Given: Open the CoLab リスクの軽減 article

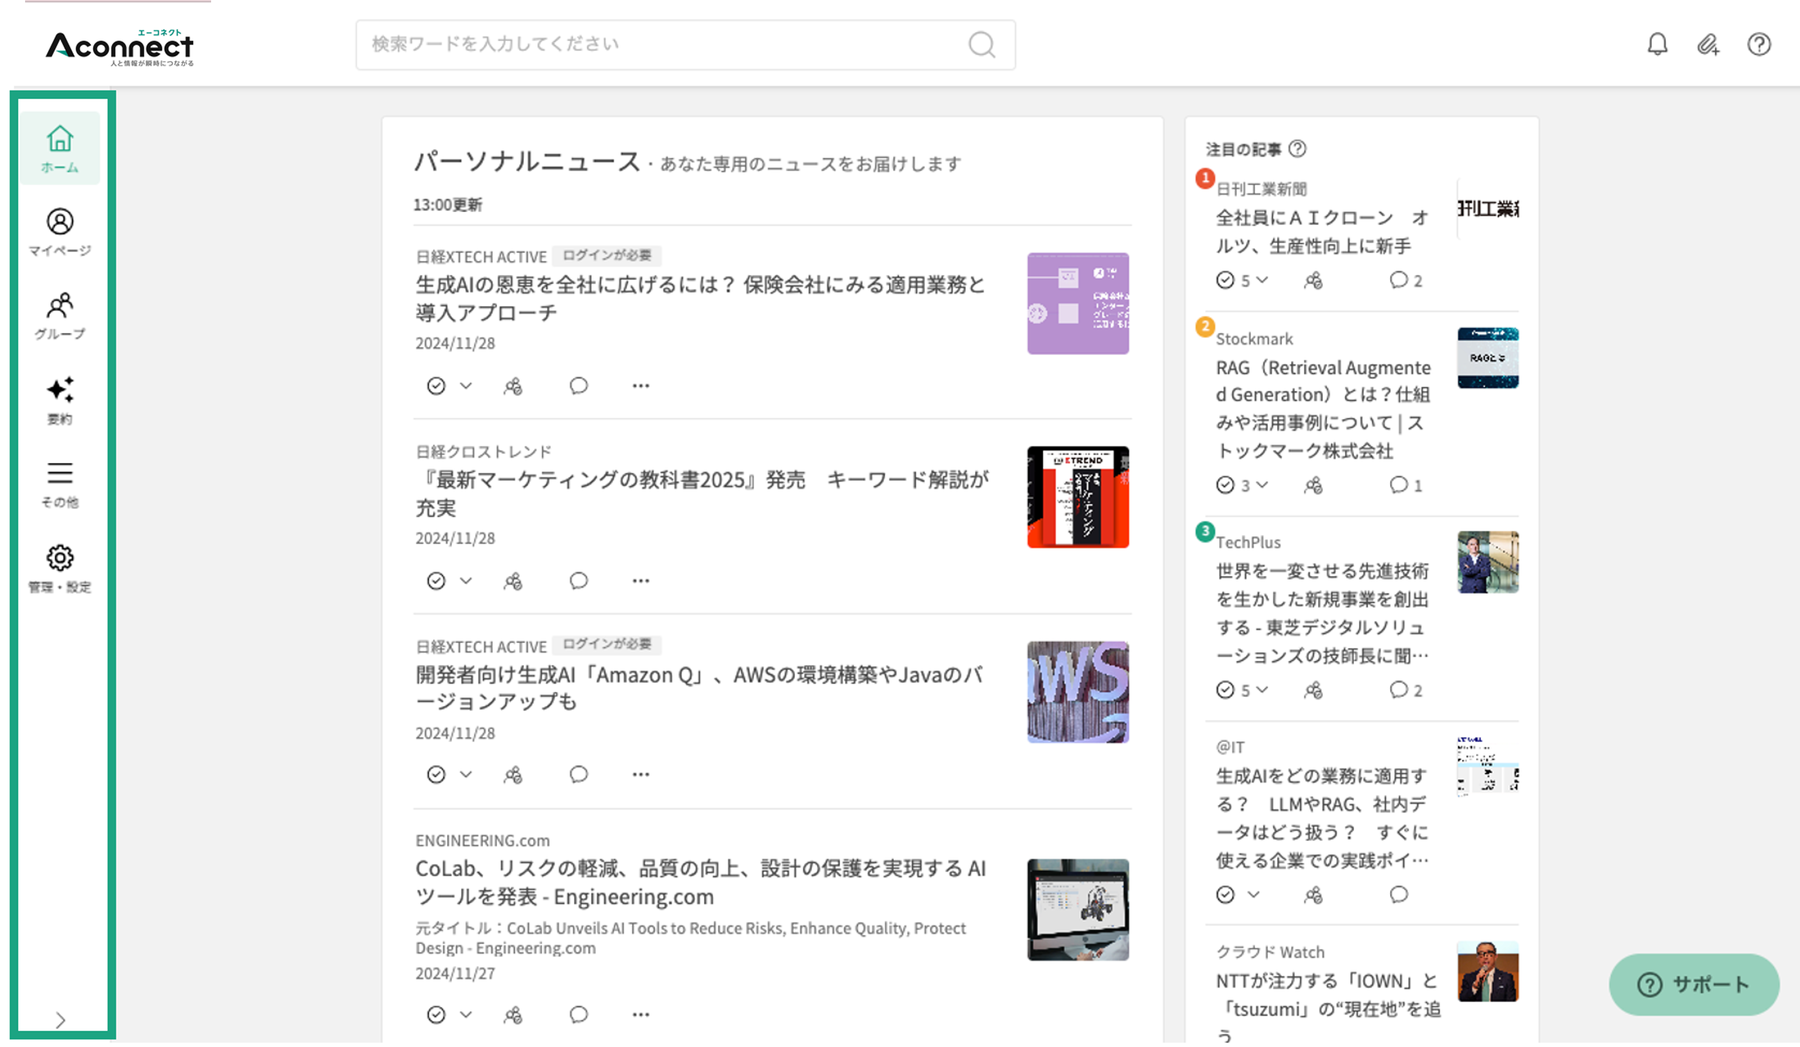Looking at the screenshot, I should coord(701,883).
